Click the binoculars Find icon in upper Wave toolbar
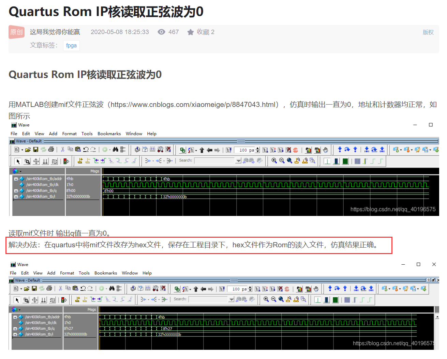 coord(115,150)
